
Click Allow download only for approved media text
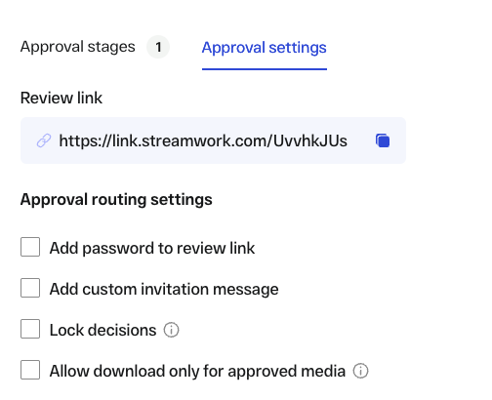(x=197, y=372)
